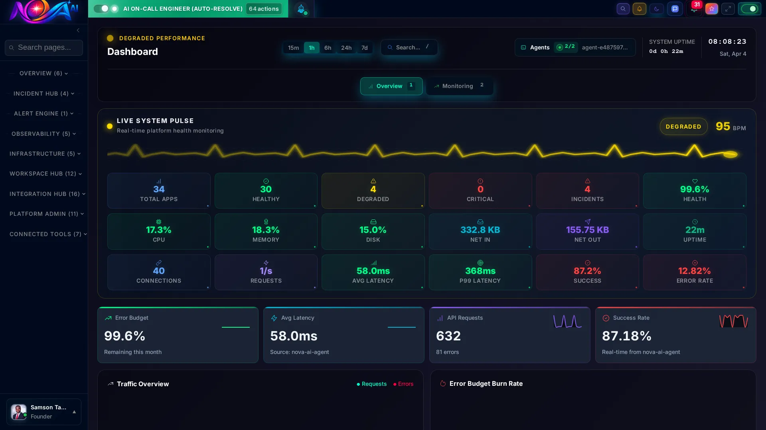Toggle the Requests legend in Traffic Overview
This screenshot has height=430, width=766.
pos(371,384)
